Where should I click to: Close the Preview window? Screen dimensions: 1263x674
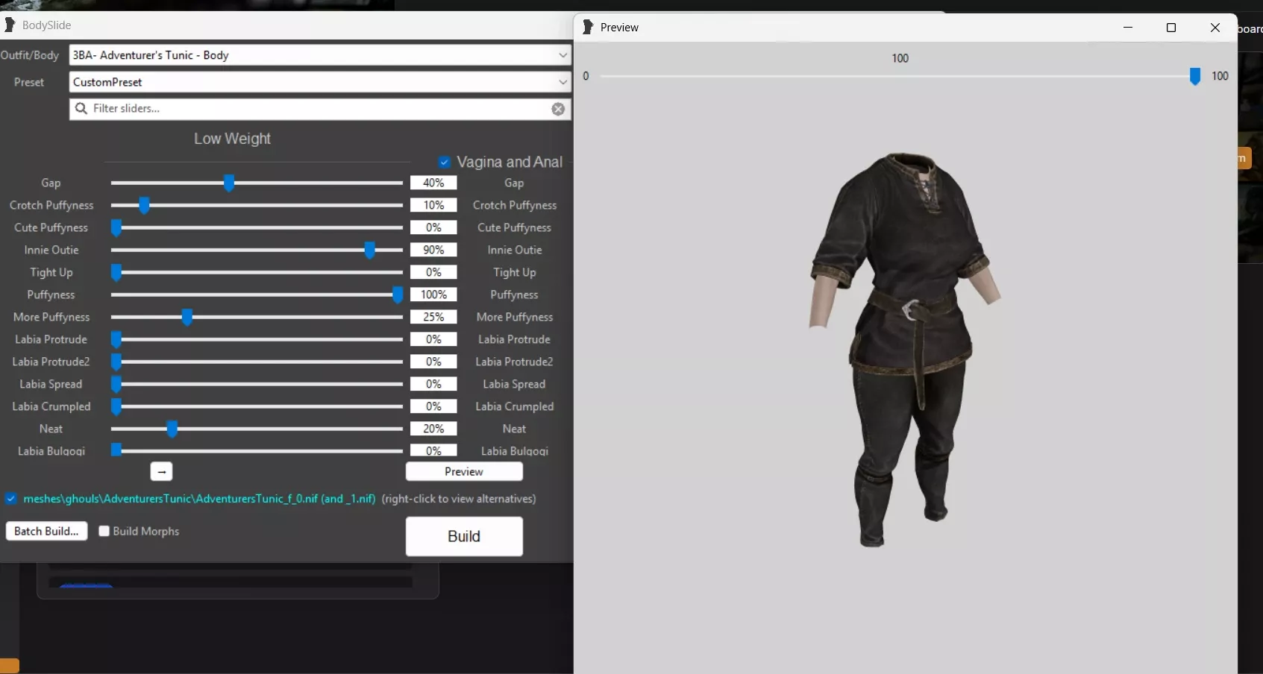click(x=1215, y=28)
